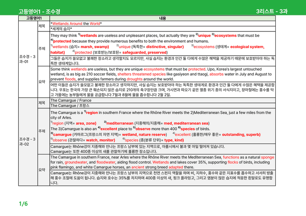
Task: Click the header title 고등영어1 - 조수경
Action: click(39, 12)
